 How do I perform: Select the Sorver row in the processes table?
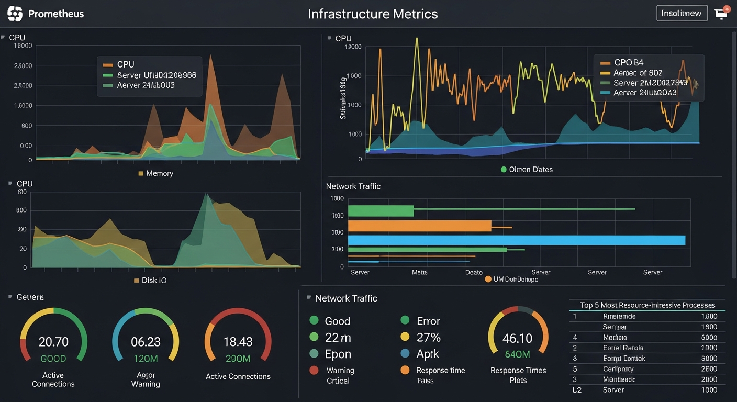[x=647, y=390]
